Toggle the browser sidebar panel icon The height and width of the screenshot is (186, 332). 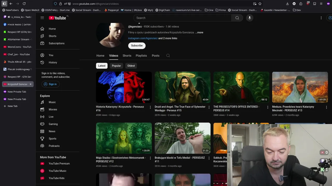[4, 4]
